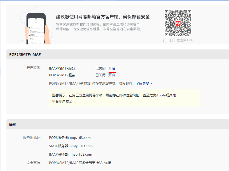Open the 了解更多 link
Viewport: 229px width, 171px height.
coord(144,83)
